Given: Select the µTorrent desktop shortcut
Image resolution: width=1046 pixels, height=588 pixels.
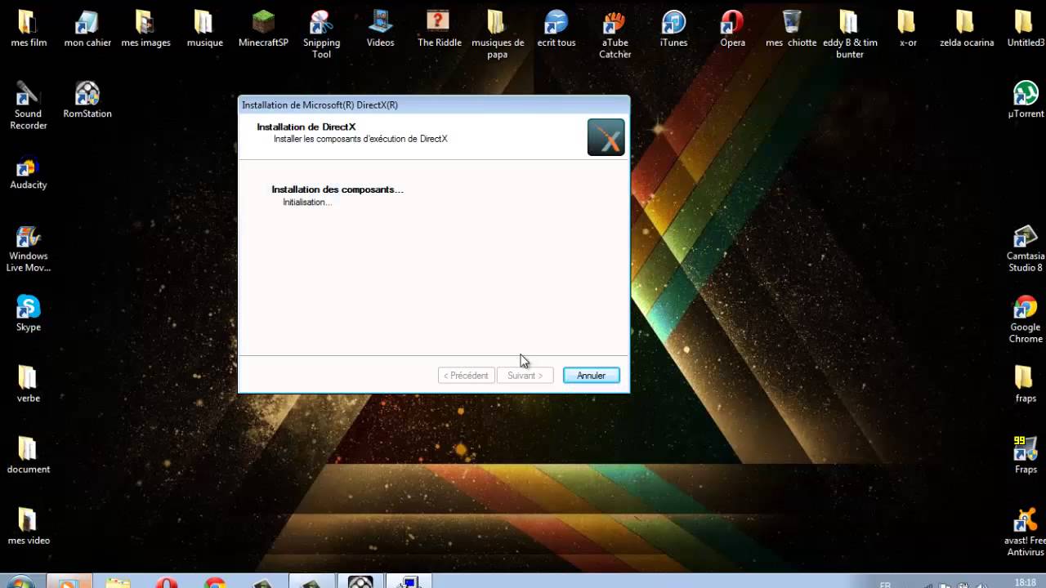Looking at the screenshot, I should pos(1026,99).
